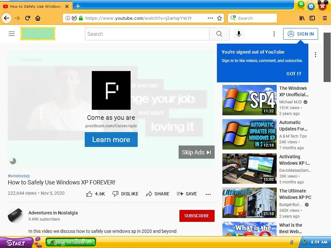Open page actions three-dot menu in address bar
The width and height of the screenshot is (331, 248).
coord(210,18)
